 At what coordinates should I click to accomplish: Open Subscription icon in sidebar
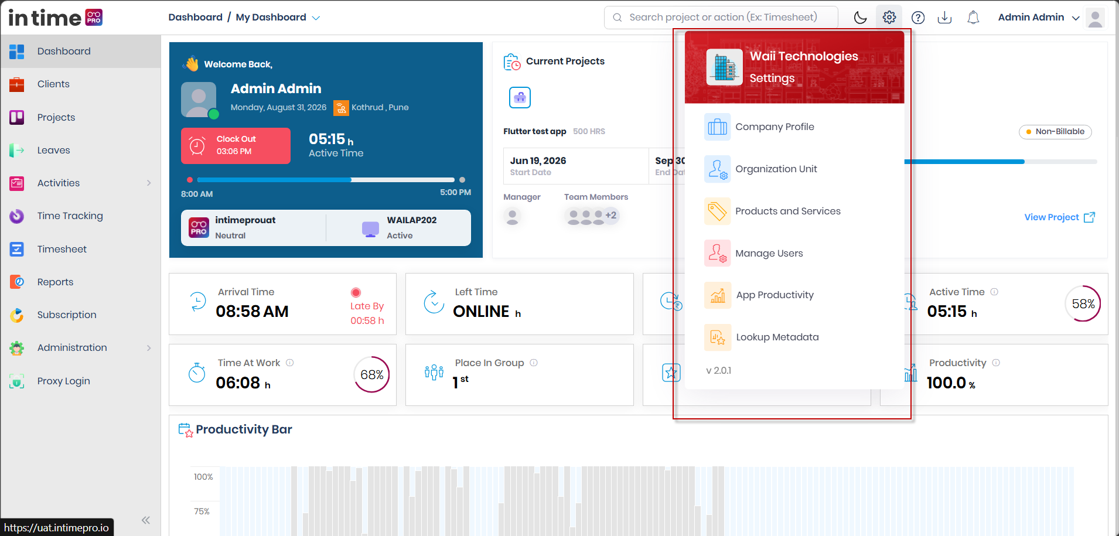pyautogui.click(x=16, y=315)
